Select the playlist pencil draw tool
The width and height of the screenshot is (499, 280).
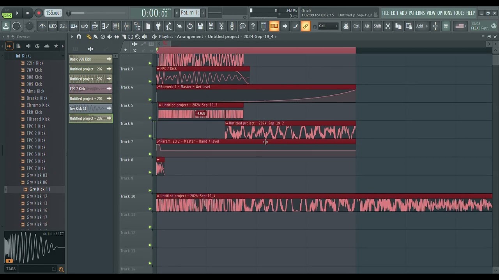point(89,37)
